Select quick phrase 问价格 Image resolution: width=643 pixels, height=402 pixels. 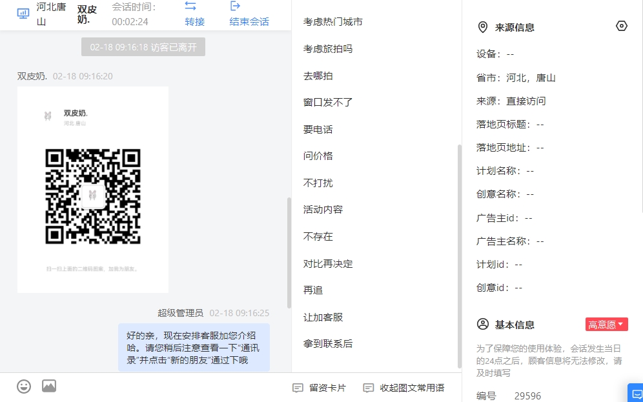[318, 156]
